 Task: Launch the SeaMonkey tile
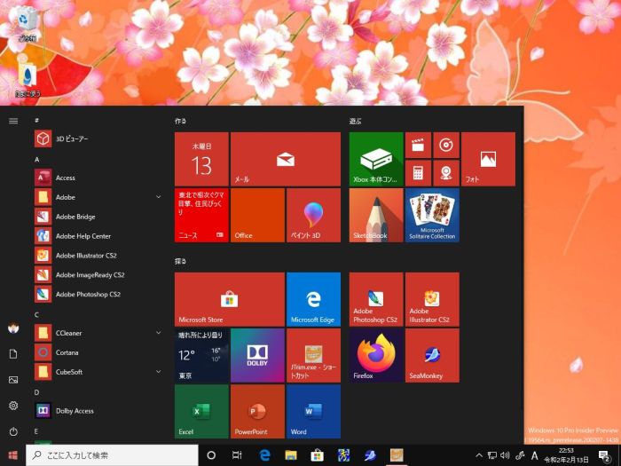[x=432, y=355]
